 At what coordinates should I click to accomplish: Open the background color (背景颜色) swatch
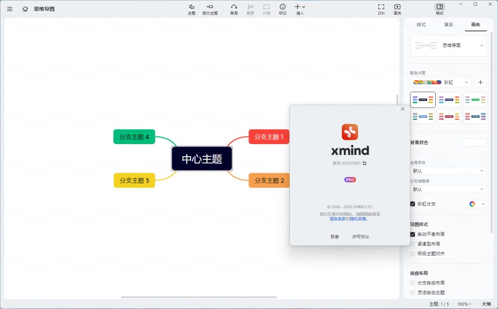pos(475,142)
